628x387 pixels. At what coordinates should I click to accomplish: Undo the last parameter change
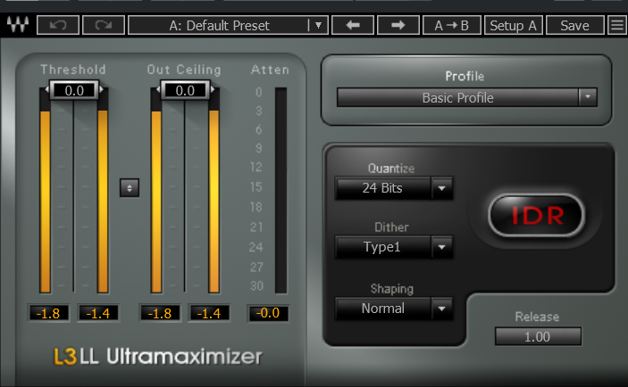click(x=58, y=25)
